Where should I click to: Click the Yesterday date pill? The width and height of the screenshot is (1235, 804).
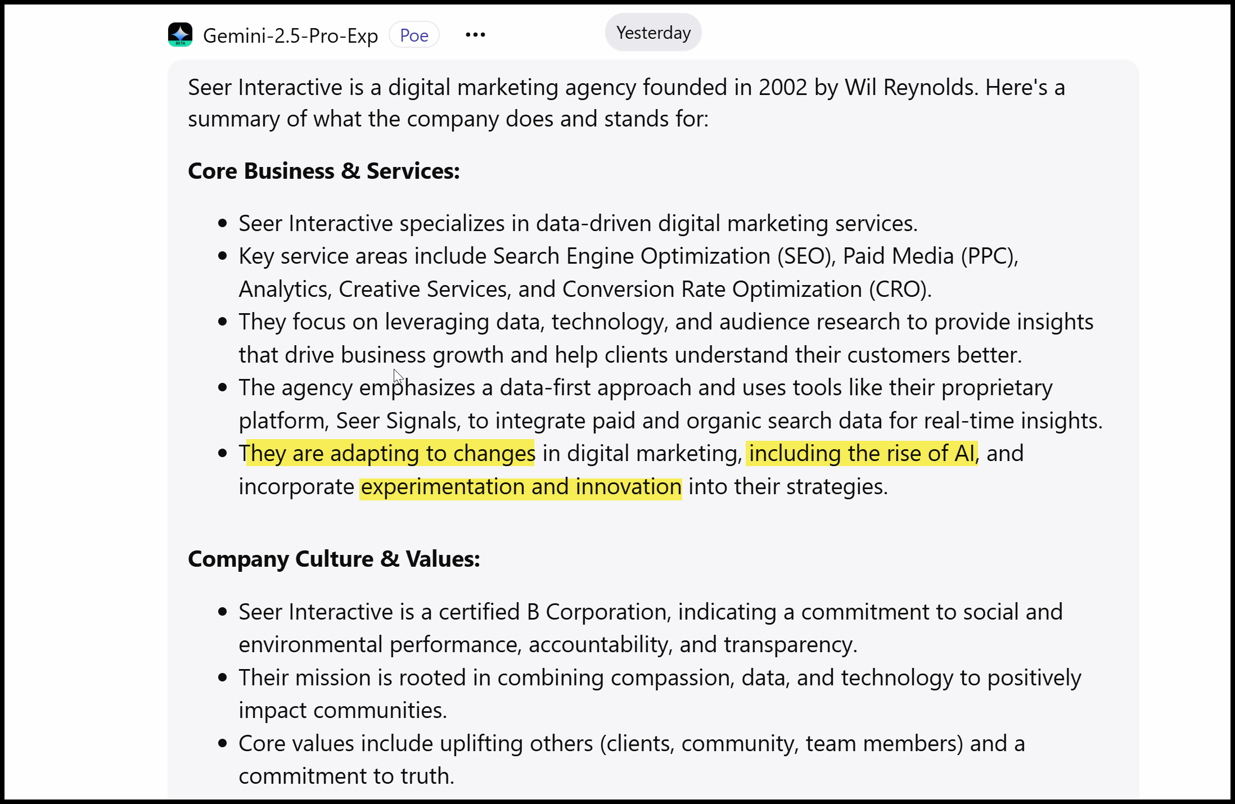[653, 33]
